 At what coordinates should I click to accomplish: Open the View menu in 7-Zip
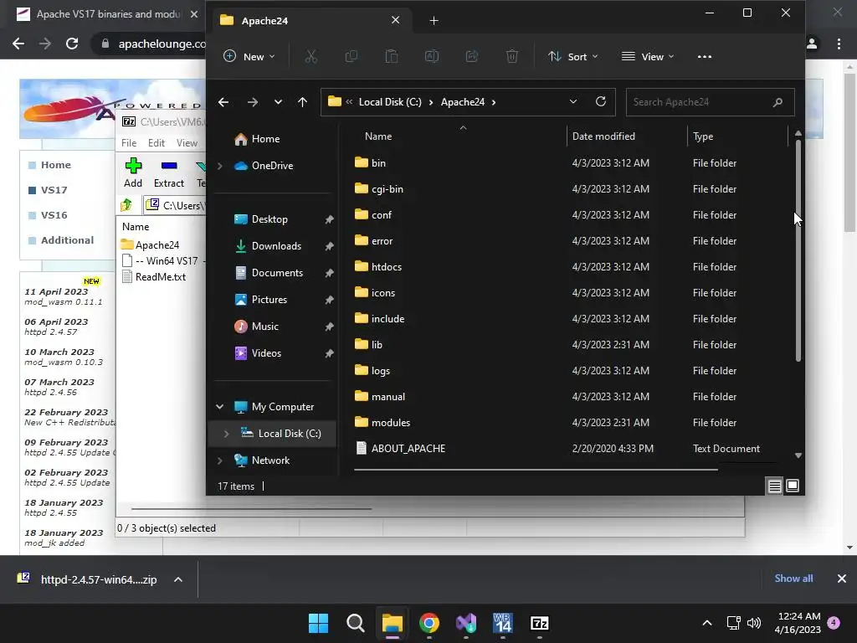[187, 143]
